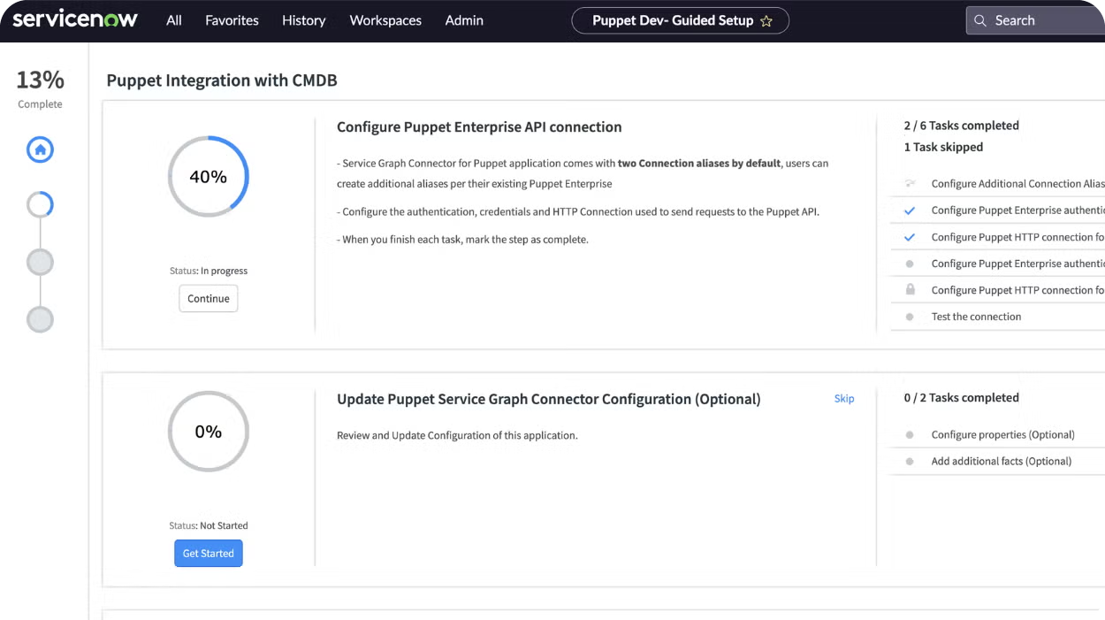Select the first step progress circle in sidebar

click(40, 204)
